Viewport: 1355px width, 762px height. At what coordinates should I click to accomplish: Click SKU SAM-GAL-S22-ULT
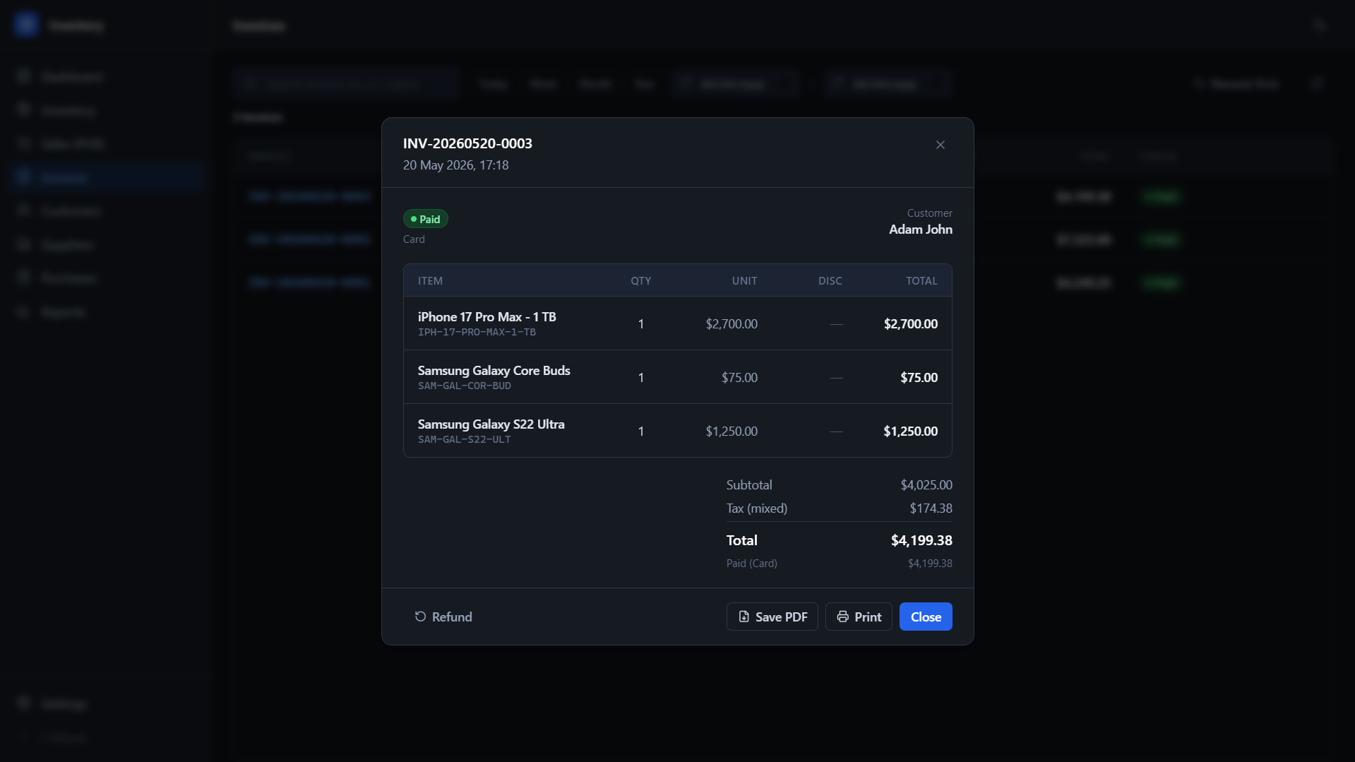pos(464,439)
